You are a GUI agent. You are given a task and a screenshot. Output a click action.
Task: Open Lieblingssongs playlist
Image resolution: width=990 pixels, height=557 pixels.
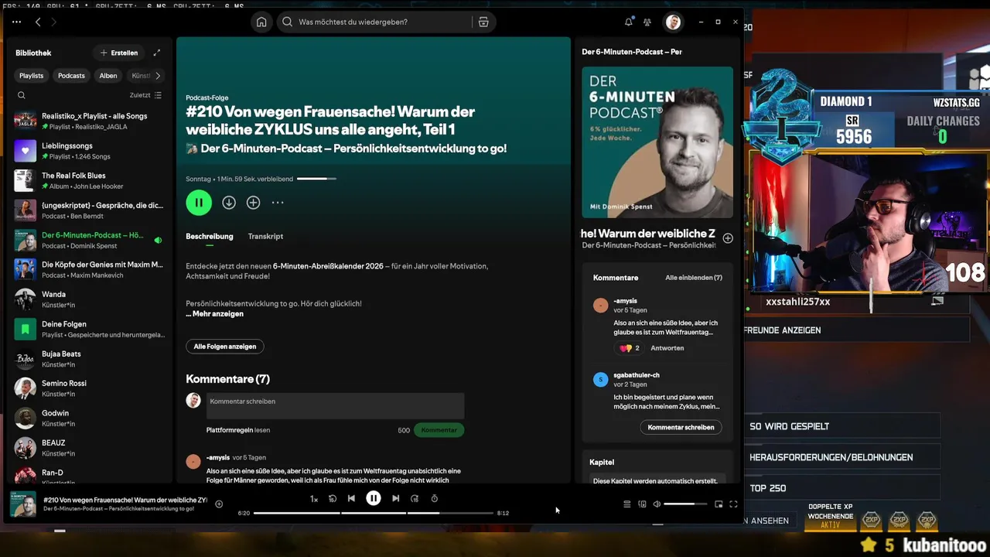(89, 151)
